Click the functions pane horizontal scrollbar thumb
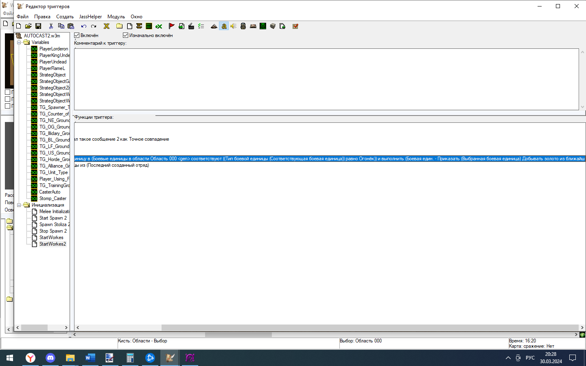586x366 pixels. (x=370, y=327)
